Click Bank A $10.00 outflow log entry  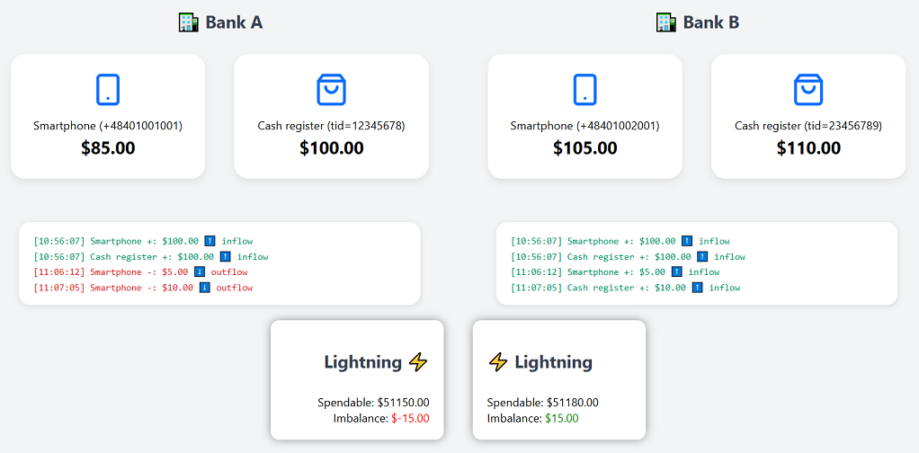143,288
